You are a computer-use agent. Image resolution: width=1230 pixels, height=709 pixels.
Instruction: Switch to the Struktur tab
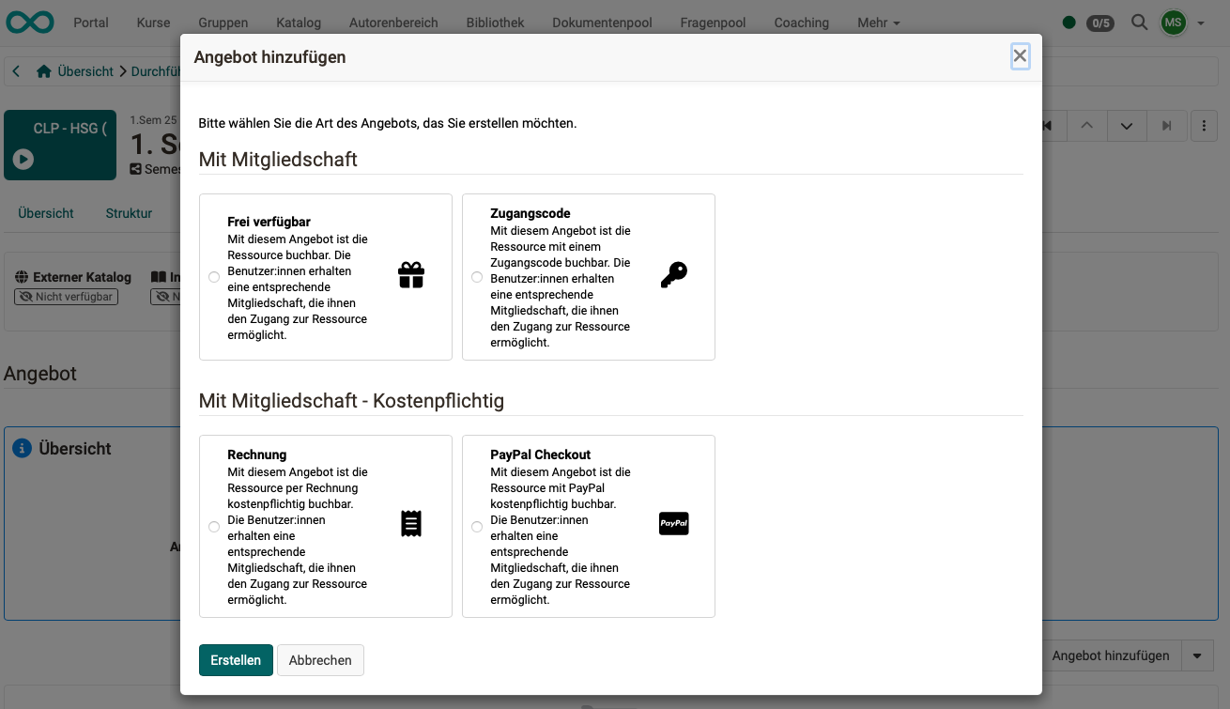coord(128,213)
